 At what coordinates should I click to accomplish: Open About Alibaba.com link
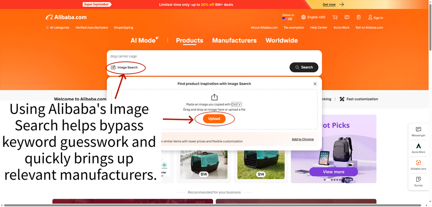264,27
